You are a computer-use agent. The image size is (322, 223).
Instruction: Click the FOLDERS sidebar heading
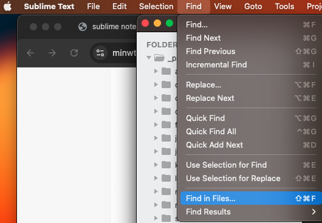162,44
